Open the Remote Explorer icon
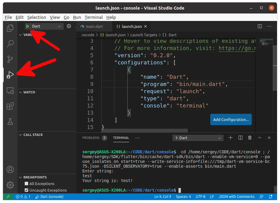The width and height of the screenshot is (280, 203). [x=10, y=90]
